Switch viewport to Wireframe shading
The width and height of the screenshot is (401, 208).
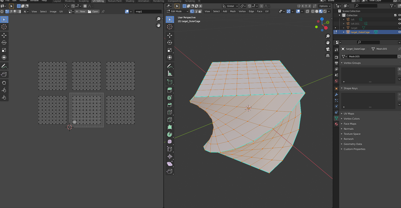(313, 11)
